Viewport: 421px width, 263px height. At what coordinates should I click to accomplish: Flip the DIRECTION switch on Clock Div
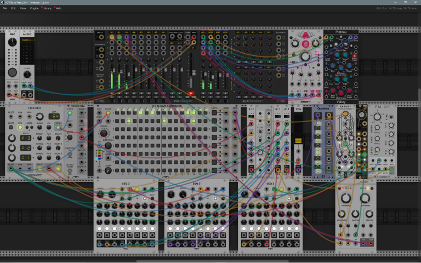pos(70,155)
